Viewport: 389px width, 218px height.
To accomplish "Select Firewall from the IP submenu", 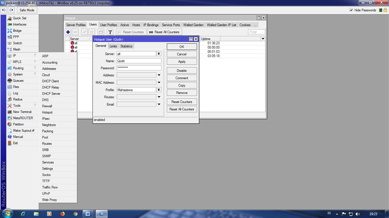I will pyautogui.click(x=58, y=106).
